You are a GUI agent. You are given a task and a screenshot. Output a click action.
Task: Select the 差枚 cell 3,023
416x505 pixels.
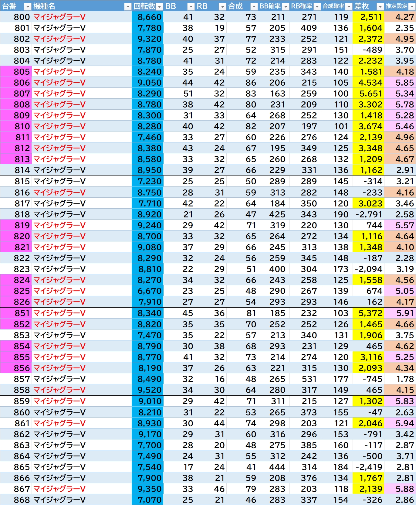[368, 203]
